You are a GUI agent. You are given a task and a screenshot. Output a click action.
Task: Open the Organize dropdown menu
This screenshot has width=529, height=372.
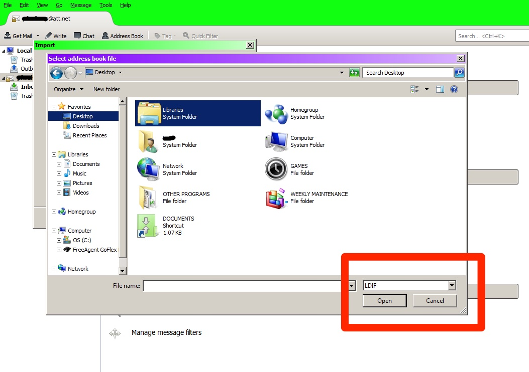click(68, 89)
